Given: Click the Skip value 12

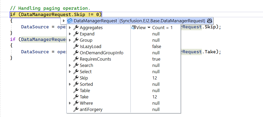Looking at the screenshot, I should click(x=155, y=78).
